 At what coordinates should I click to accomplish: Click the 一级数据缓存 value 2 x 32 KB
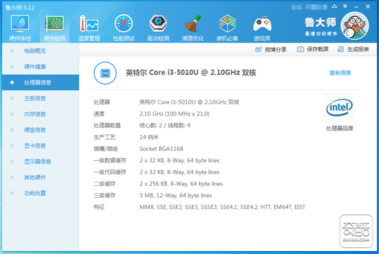click(x=179, y=161)
